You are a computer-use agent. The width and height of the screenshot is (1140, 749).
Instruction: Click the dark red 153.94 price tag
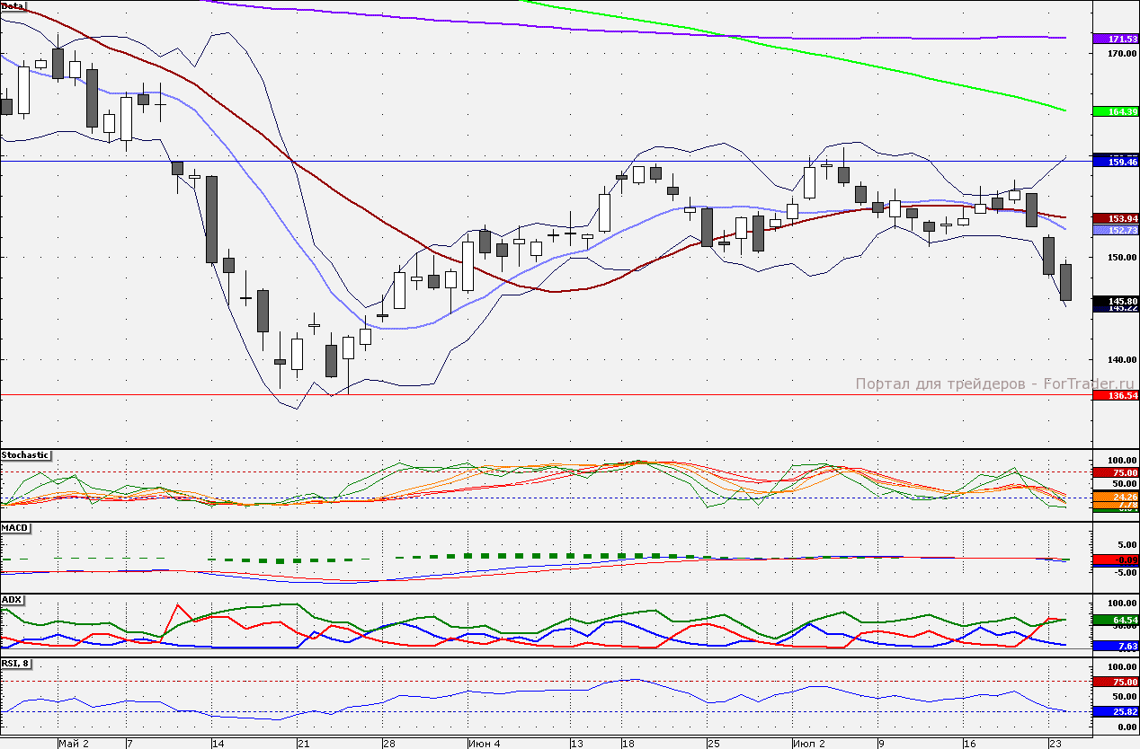[1115, 218]
